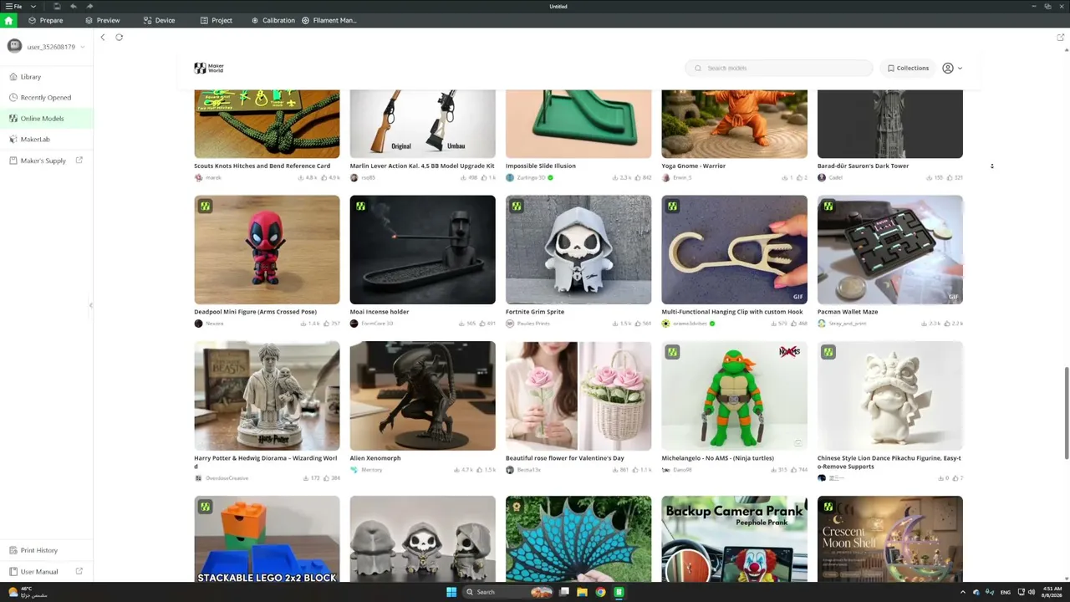1070x602 pixels.
Task: Open the Filament Manager tab
Action: [x=329, y=20]
